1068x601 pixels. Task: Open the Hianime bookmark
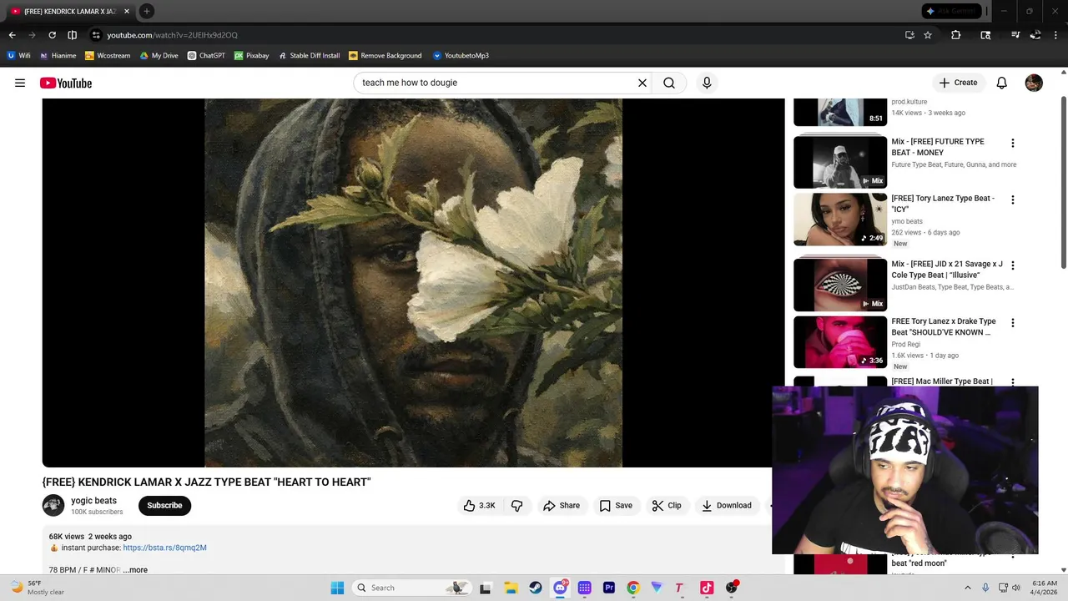tap(58, 56)
